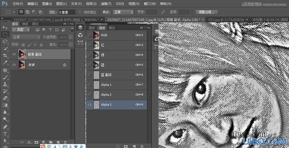Open the layer blend mode 正常 dropdown
The width and height of the screenshot is (289, 148).
[x=26, y=37]
